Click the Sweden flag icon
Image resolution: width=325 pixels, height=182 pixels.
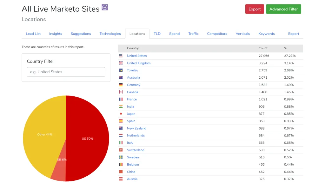[121, 157]
